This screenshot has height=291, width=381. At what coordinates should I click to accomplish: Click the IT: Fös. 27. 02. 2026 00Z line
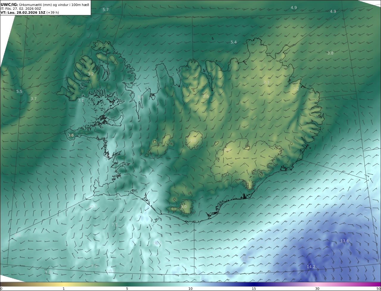pyautogui.click(x=21, y=9)
